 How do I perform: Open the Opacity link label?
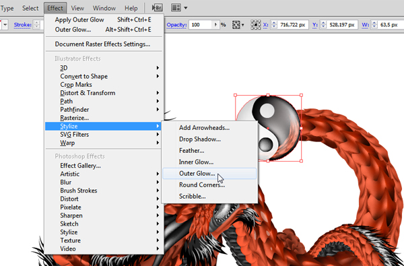(x=176, y=25)
